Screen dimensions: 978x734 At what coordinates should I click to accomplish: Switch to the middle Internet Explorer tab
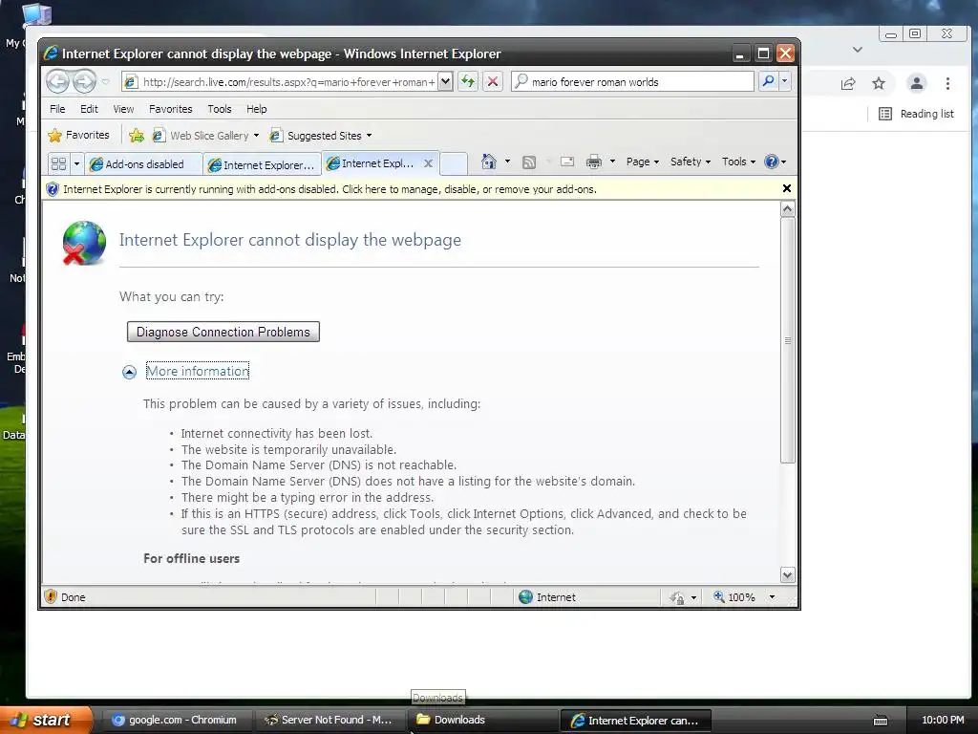(x=262, y=164)
